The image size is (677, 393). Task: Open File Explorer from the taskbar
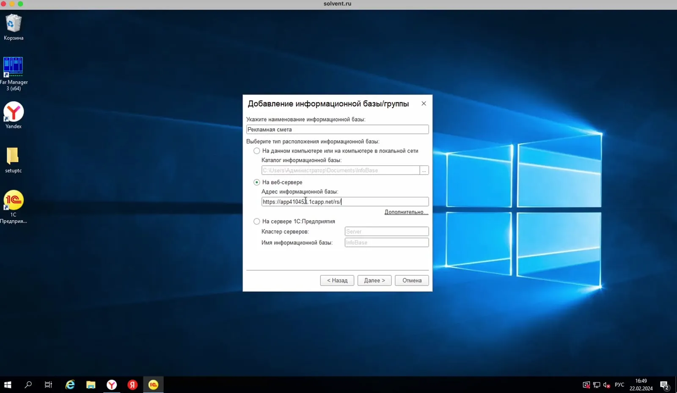click(x=91, y=385)
